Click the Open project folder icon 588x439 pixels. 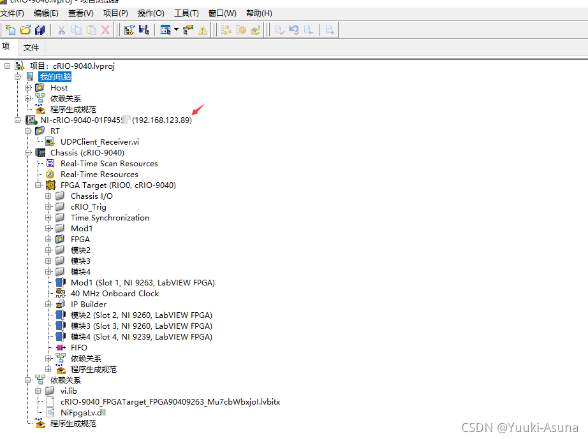[x=26, y=30]
